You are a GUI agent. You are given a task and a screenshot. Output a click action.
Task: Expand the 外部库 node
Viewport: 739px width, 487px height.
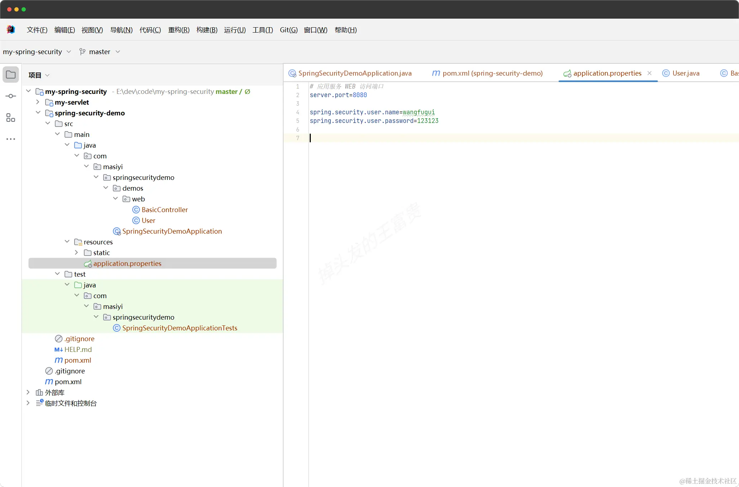tap(28, 392)
